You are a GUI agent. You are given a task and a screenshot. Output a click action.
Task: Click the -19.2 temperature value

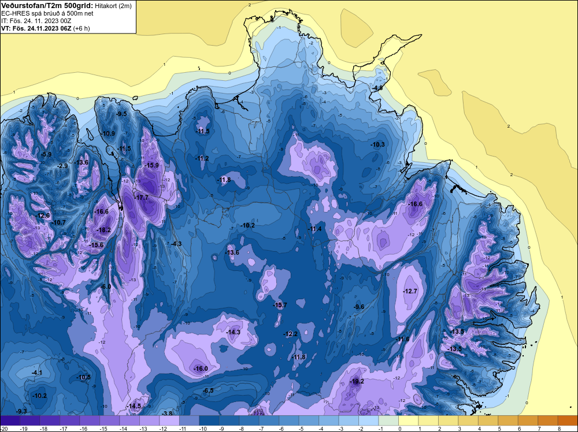356,381
